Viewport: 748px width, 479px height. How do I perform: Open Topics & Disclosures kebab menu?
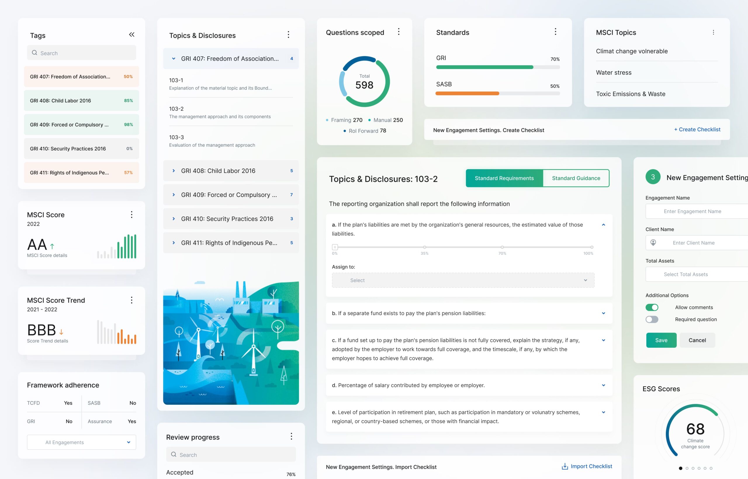click(x=288, y=34)
